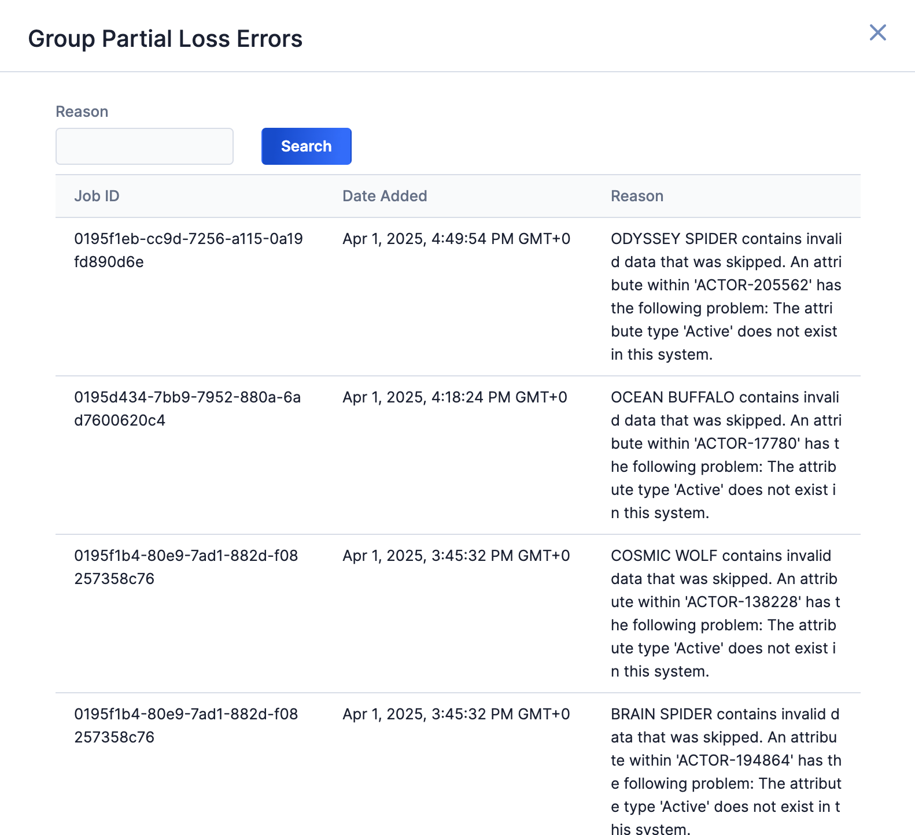Click the job ID in BRAIN SPIDER row
This screenshot has width=915, height=835.
pyautogui.click(x=186, y=726)
